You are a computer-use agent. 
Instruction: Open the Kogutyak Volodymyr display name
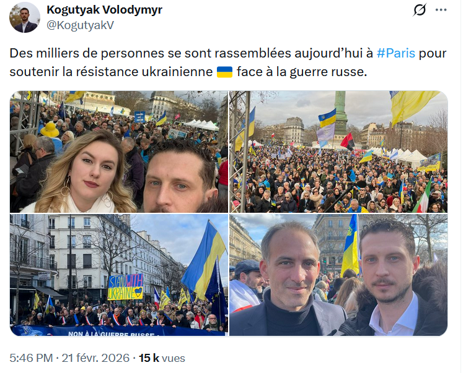[104, 10]
